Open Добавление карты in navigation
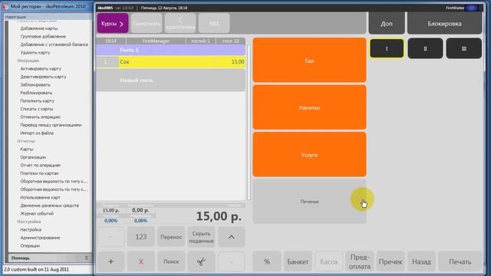 click(39, 28)
